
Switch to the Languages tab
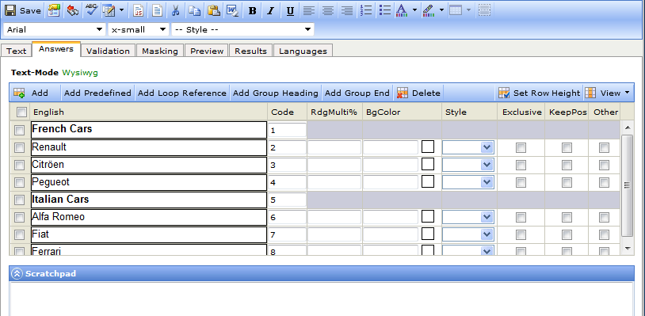303,51
